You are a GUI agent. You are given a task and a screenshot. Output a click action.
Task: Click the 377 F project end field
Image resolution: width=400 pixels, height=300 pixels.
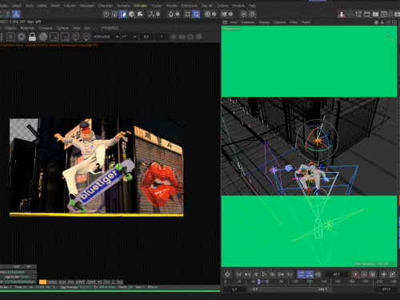tap(386, 290)
